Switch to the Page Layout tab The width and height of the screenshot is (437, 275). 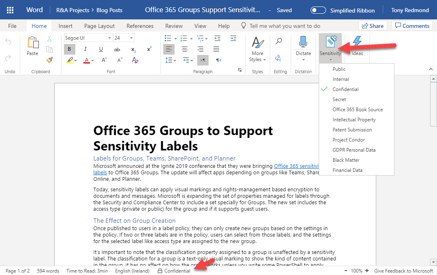(100, 26)
